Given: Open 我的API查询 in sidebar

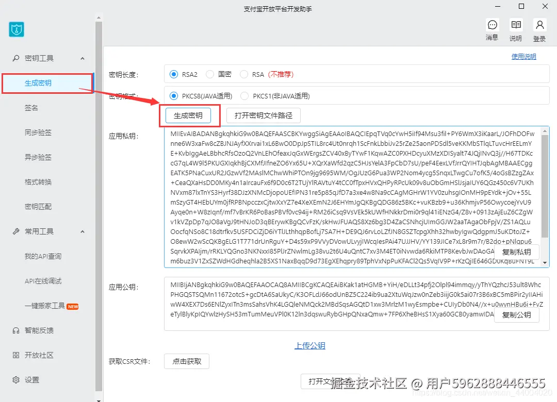Looking at the screenshot, I should 43,256.
